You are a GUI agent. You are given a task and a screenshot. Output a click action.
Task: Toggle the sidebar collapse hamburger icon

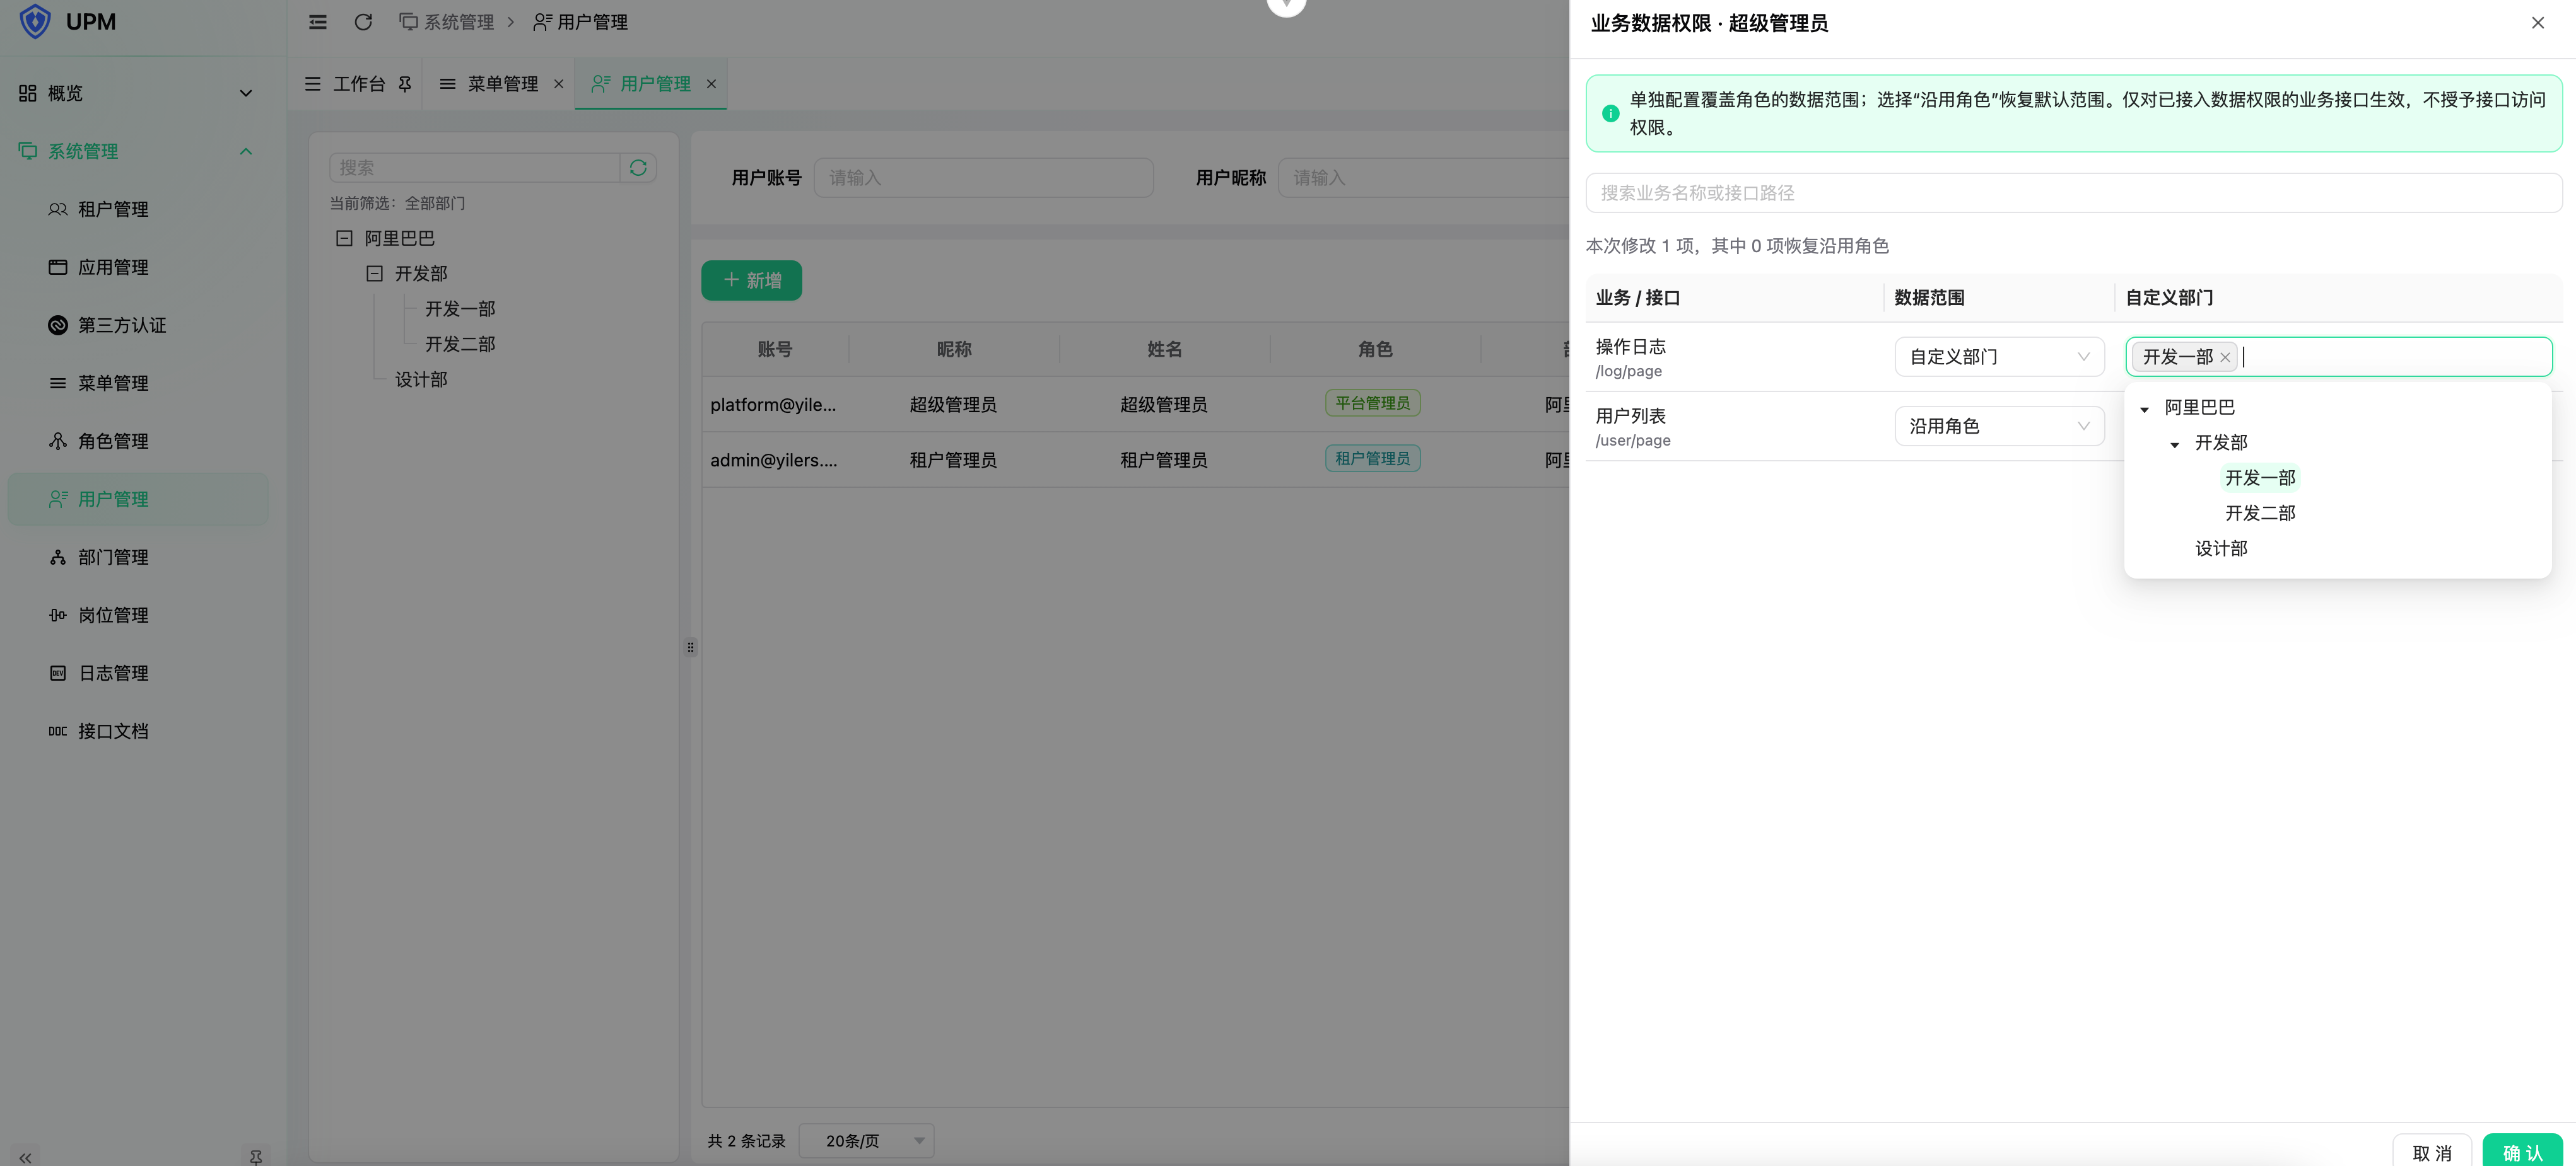[x=317, y=22]
